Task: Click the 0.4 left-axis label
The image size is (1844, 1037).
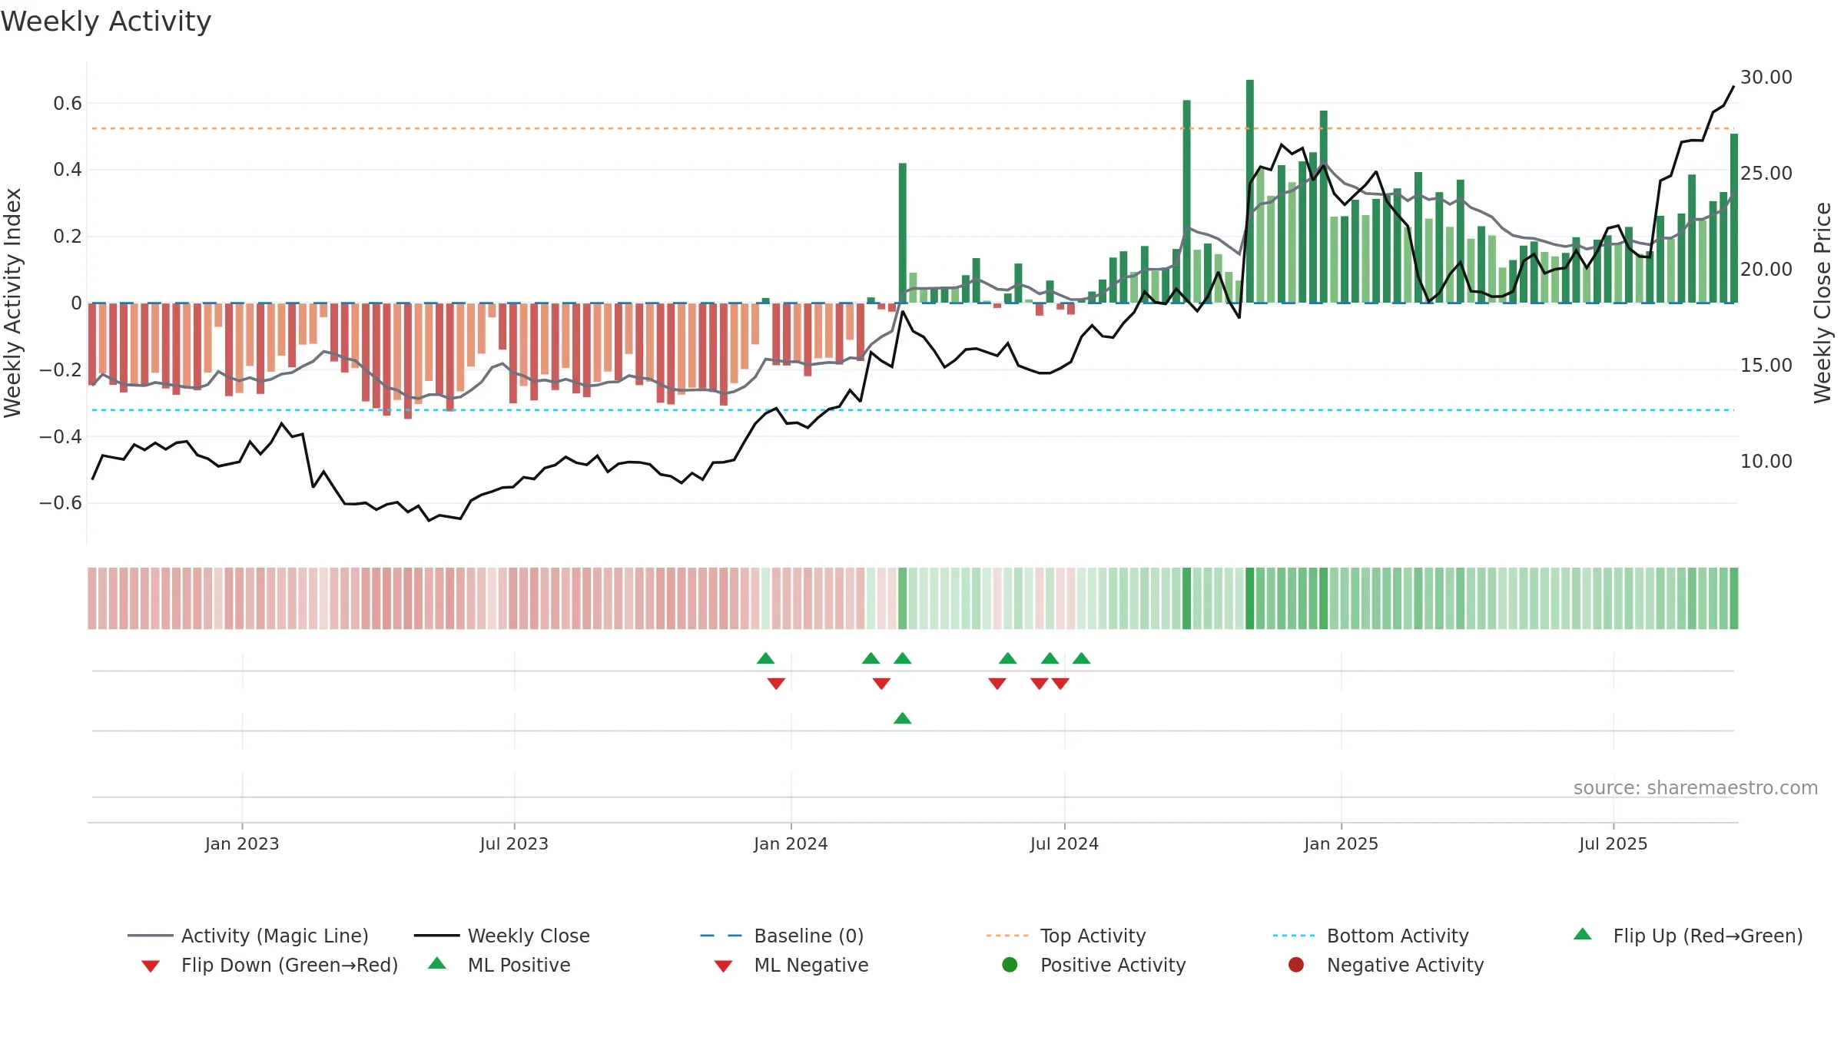Action: (x=68, y=170)
